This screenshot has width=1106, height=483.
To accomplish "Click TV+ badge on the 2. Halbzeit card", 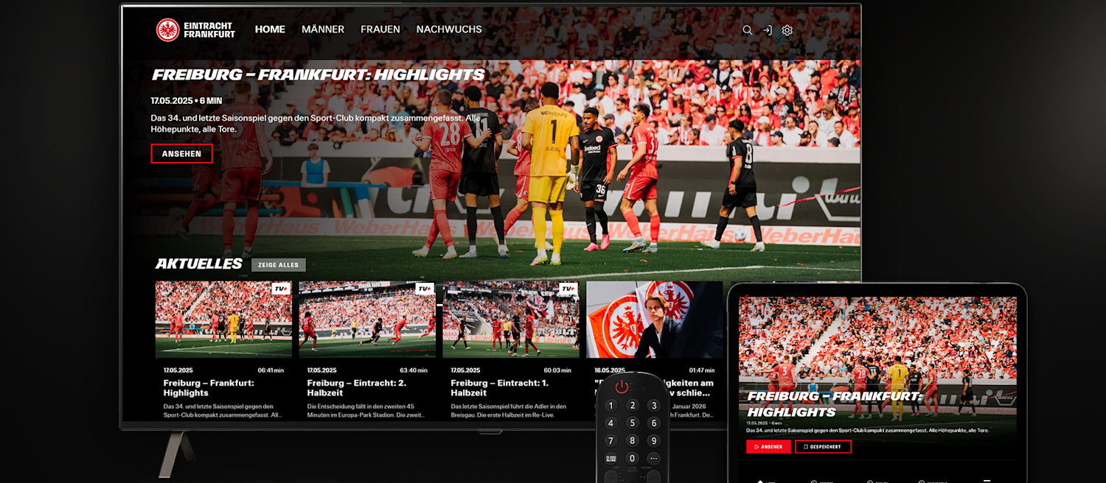I will point(425,289).
